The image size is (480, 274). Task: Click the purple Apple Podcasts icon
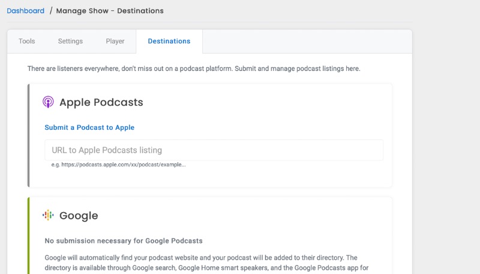click(x=48, y=102)
